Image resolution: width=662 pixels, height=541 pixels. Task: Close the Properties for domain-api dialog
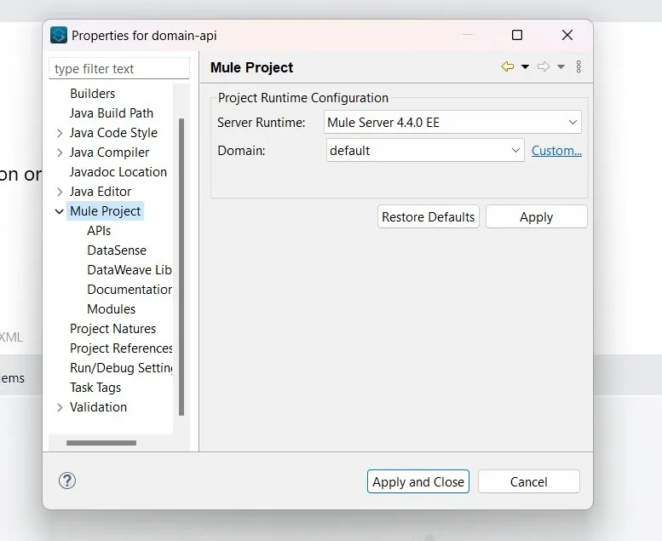pos(567,35)
